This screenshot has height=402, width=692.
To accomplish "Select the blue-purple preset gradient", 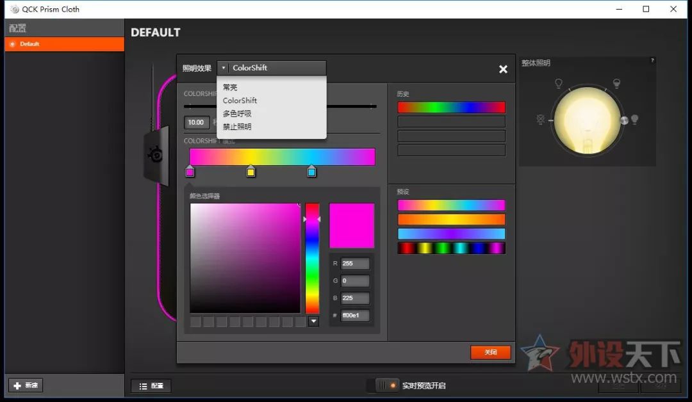I will [x=451, y=234].
